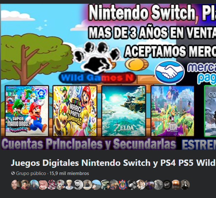Click the black paw print logo
The height and width of the screenshot is (198, 216).
click(96, 57)
